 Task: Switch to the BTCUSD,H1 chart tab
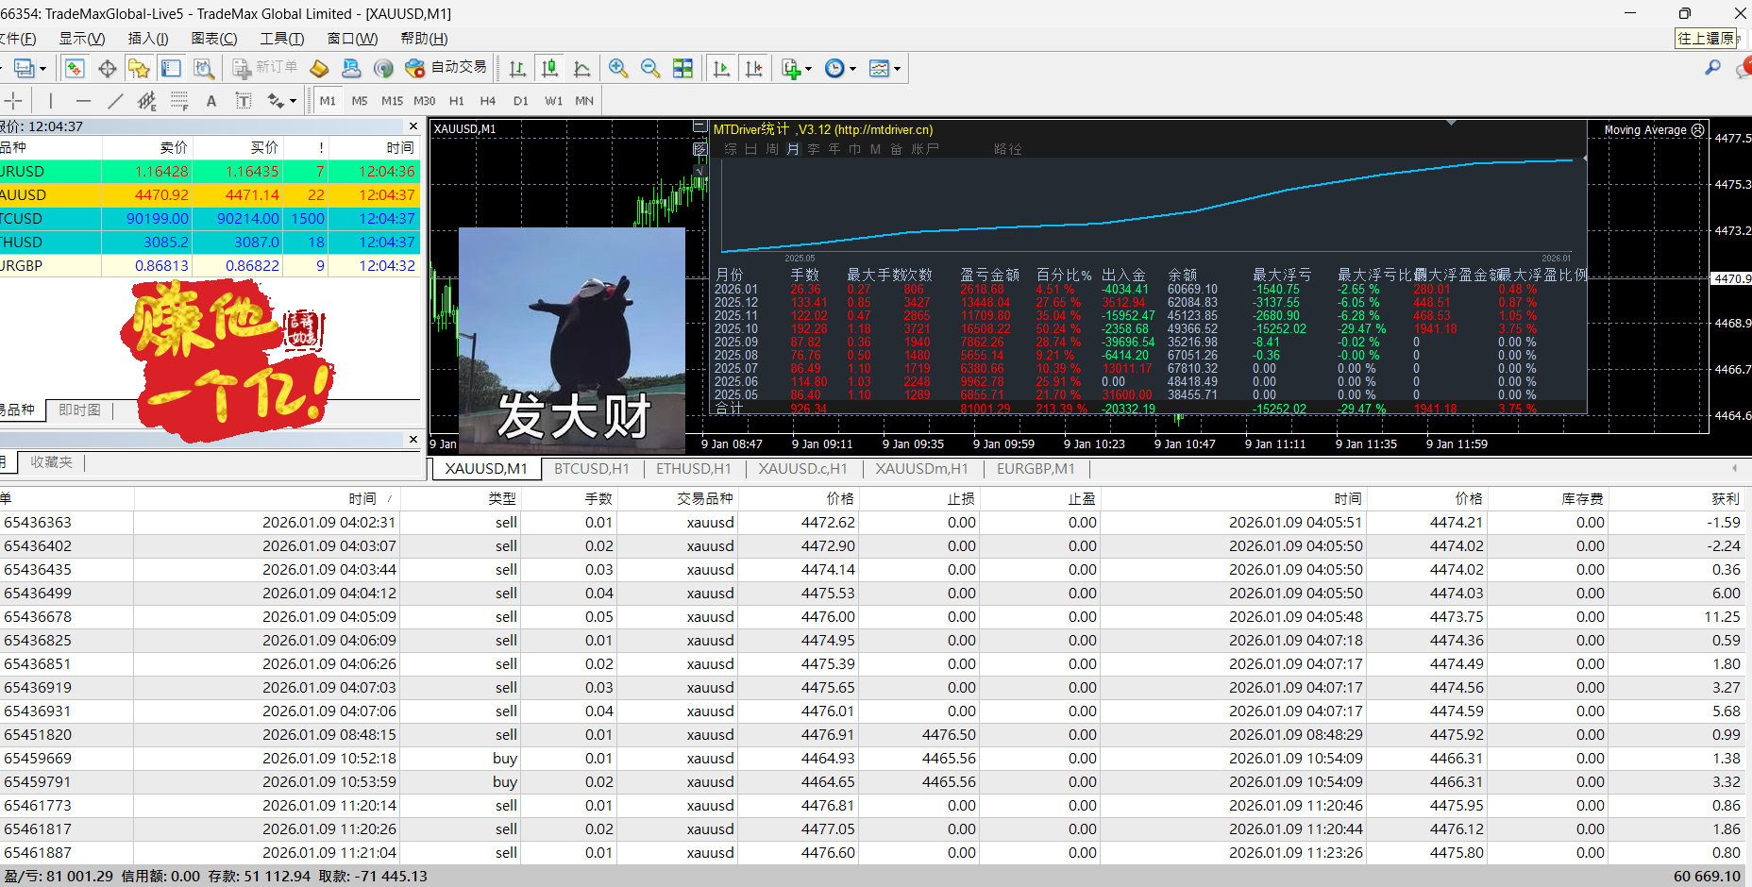point(591,468)
